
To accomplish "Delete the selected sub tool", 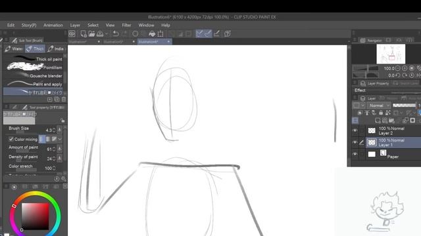I will pyautogui.click(x=64, y=100).
